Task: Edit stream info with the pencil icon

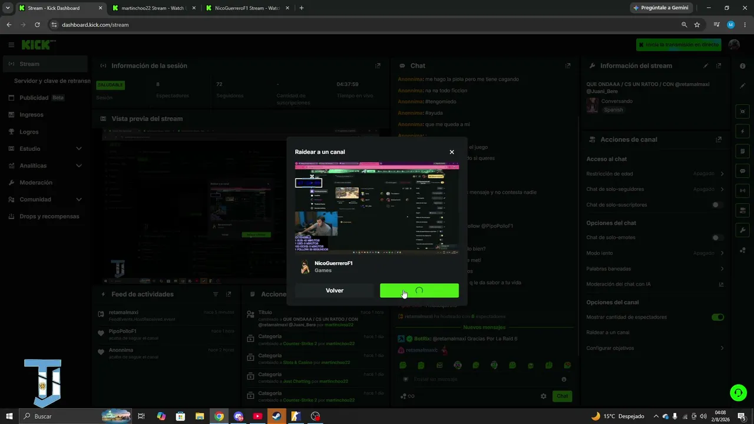Action: point(706,65)
